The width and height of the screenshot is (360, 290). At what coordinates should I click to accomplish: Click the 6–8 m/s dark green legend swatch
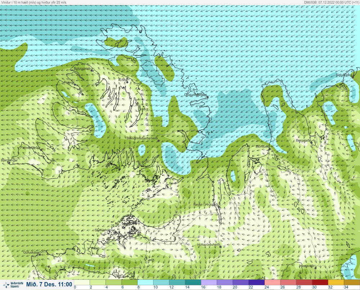tap(130, 282)
